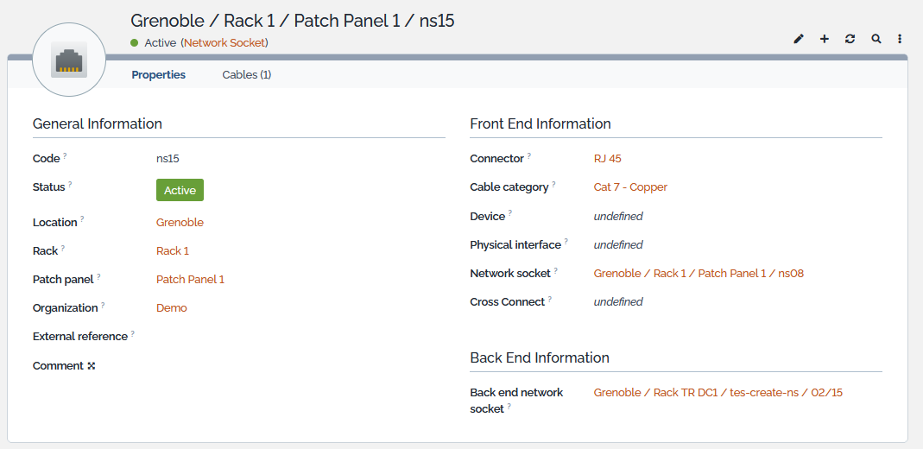
Task: Open the back end socket 02/15 link
Action: pos(718,393)
